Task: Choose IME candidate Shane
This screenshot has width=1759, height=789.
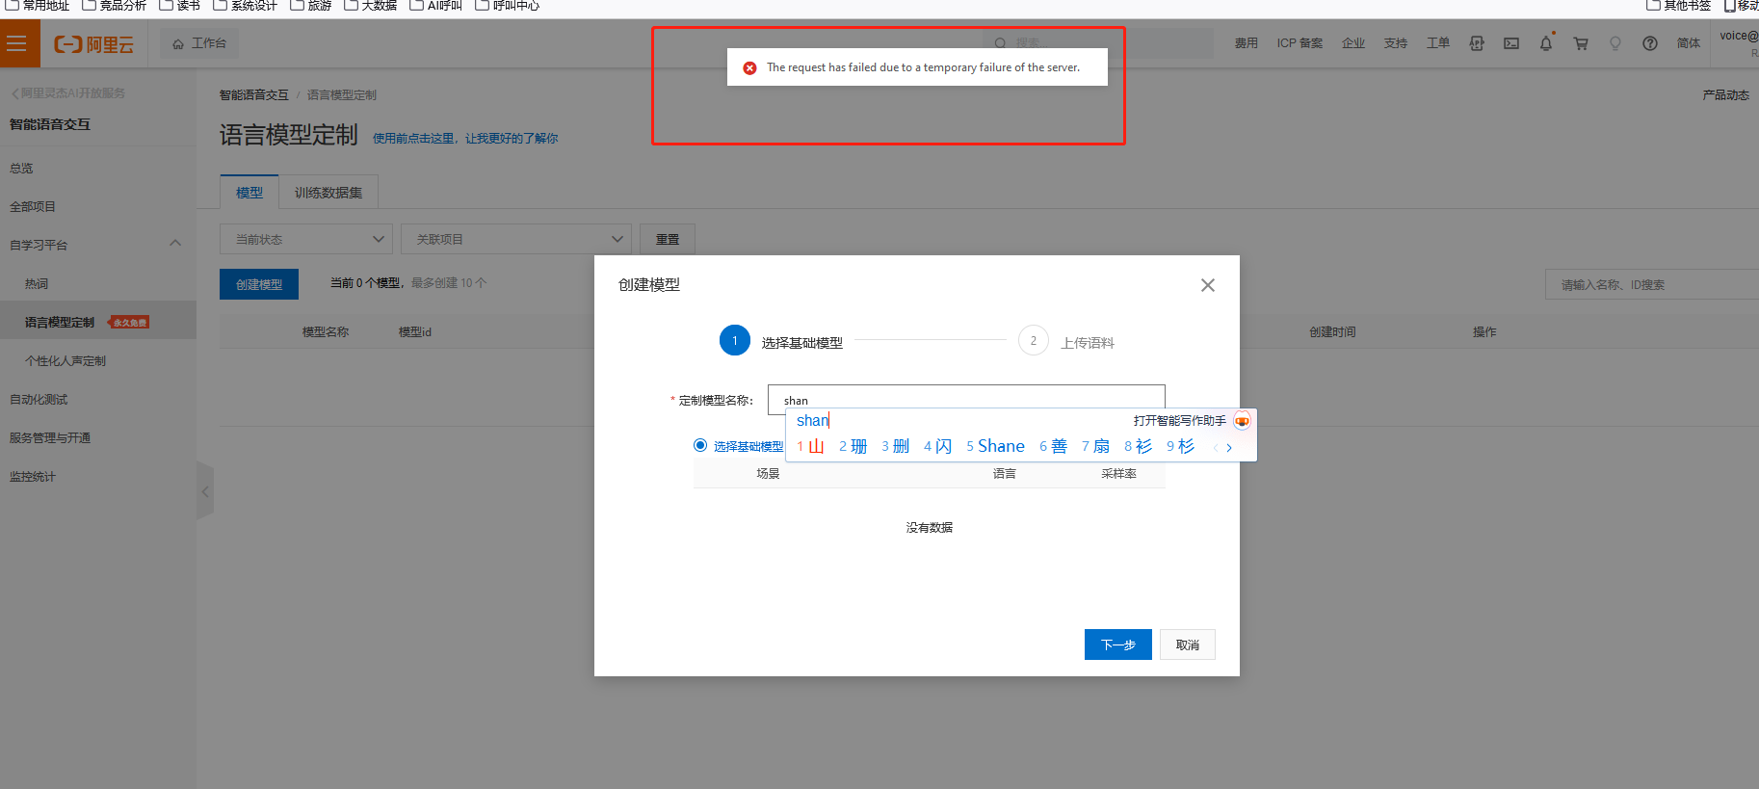Action: (x=996, y=447)
